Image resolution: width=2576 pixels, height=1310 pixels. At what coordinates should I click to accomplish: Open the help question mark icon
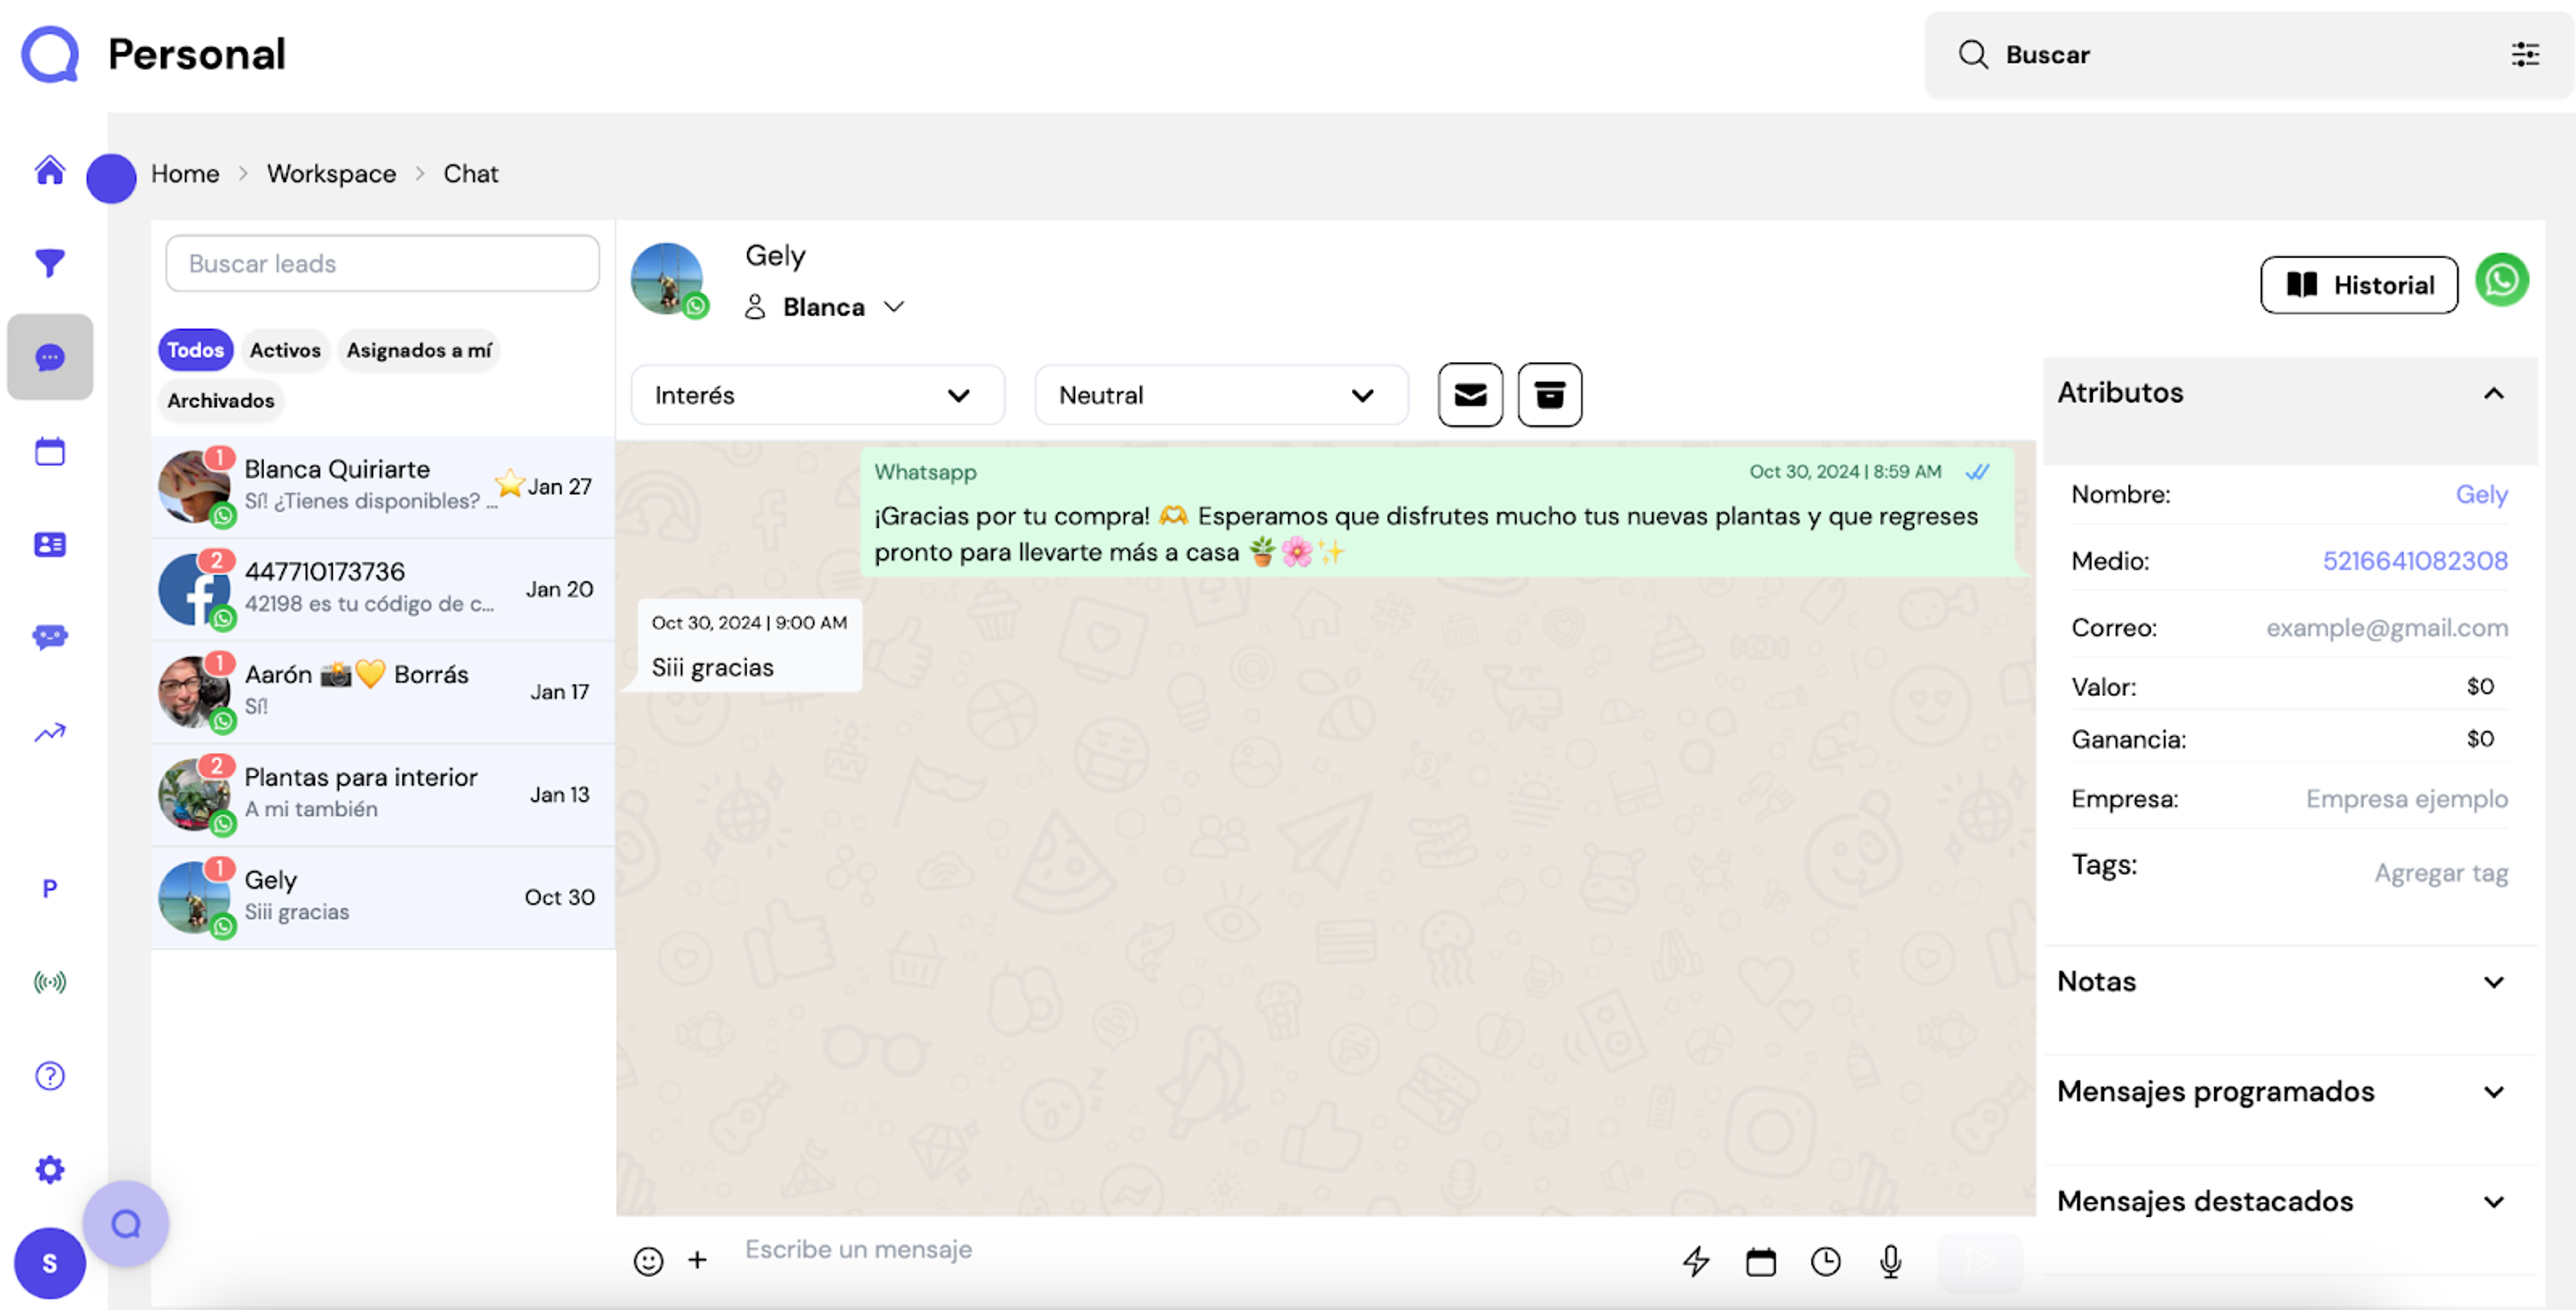click(x=50, y=1076)
